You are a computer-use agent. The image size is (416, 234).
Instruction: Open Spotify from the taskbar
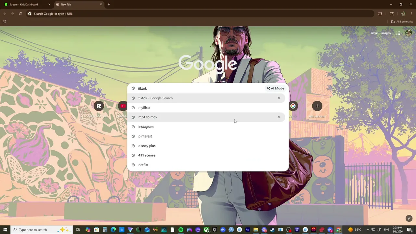(x=181, y=230)
